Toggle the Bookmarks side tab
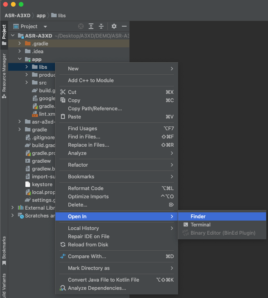This screenshot has height=298, width=268. click(x=4, y=250)
